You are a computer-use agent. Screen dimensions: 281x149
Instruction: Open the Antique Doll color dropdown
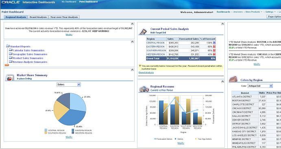pyautogui.click(x=260, y=86)
